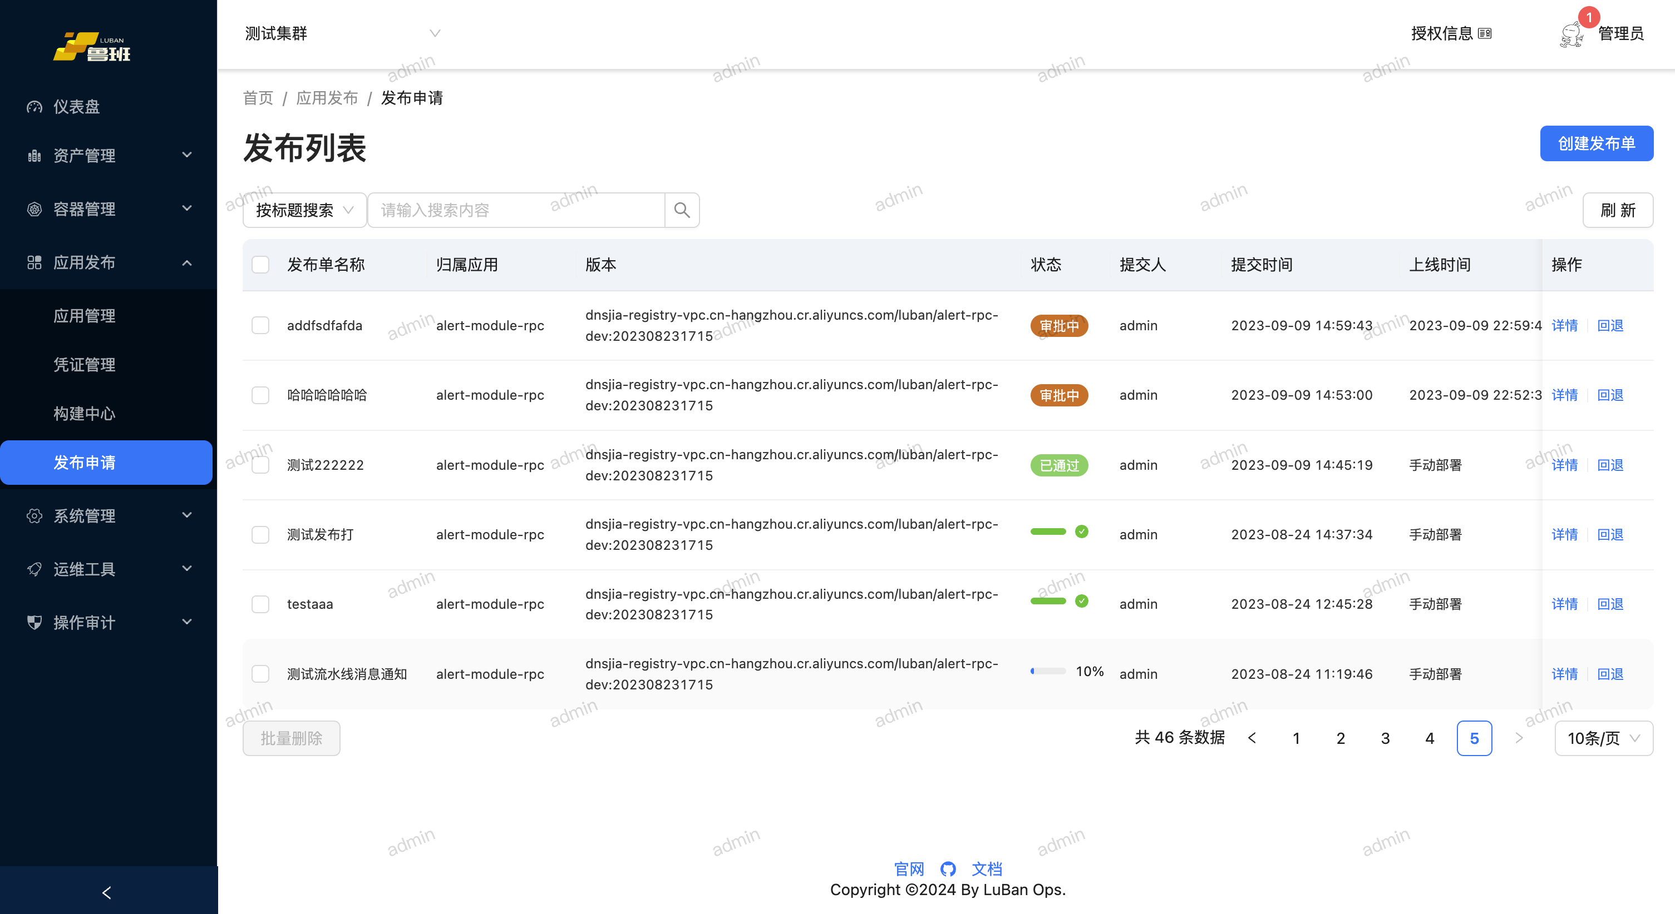
Task: Open the GitHub icon link in footer
Action: click(x=947, y=868)
